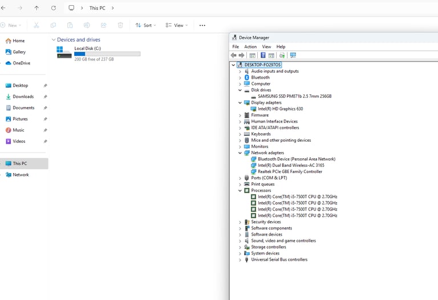Go to Home in the navigation pane
438x300 pixels.
click(x=18, y=41)
